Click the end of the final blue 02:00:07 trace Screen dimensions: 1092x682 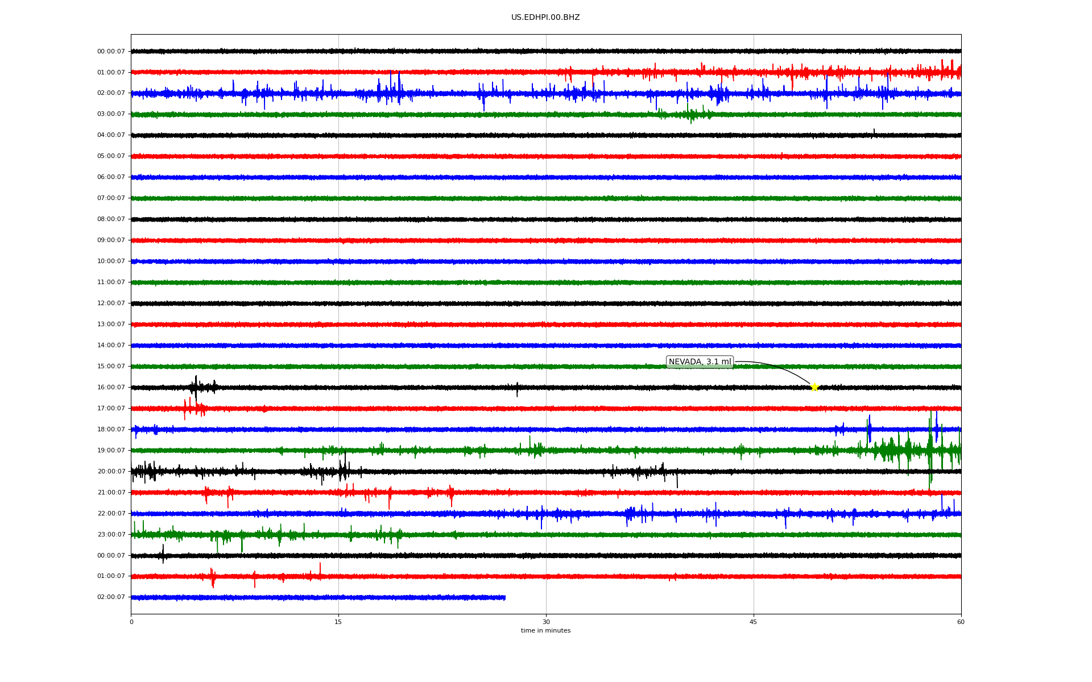(504, 597)
